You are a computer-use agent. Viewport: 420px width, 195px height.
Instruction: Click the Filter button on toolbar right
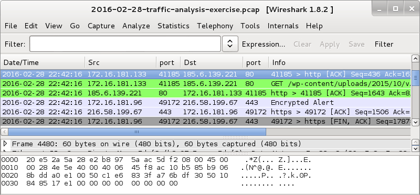click(x=384, y=44)
